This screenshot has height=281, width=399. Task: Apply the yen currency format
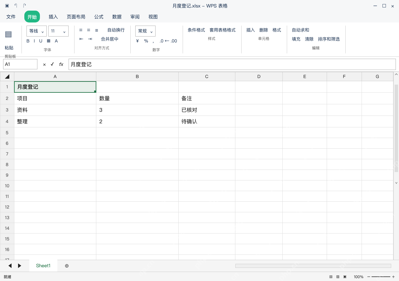click(137, 41)
